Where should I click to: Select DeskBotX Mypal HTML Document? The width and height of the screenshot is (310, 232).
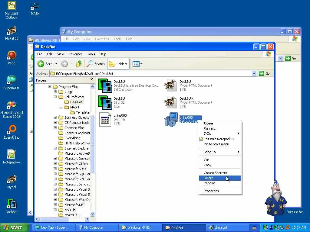click(170, 102)
